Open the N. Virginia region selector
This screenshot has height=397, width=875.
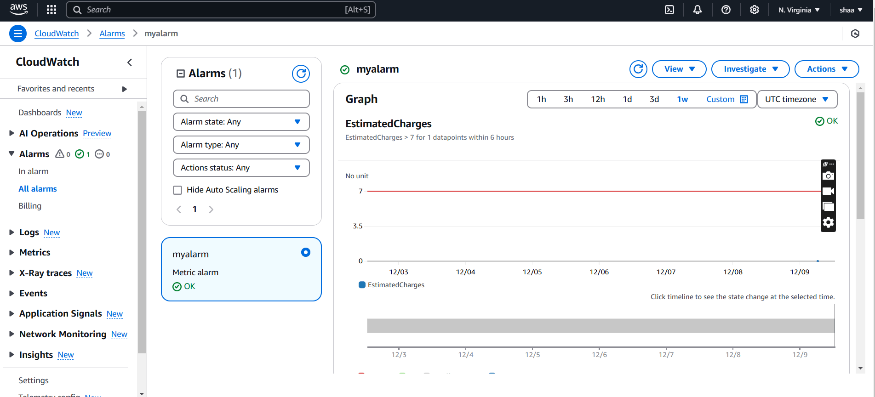[799, 10]
